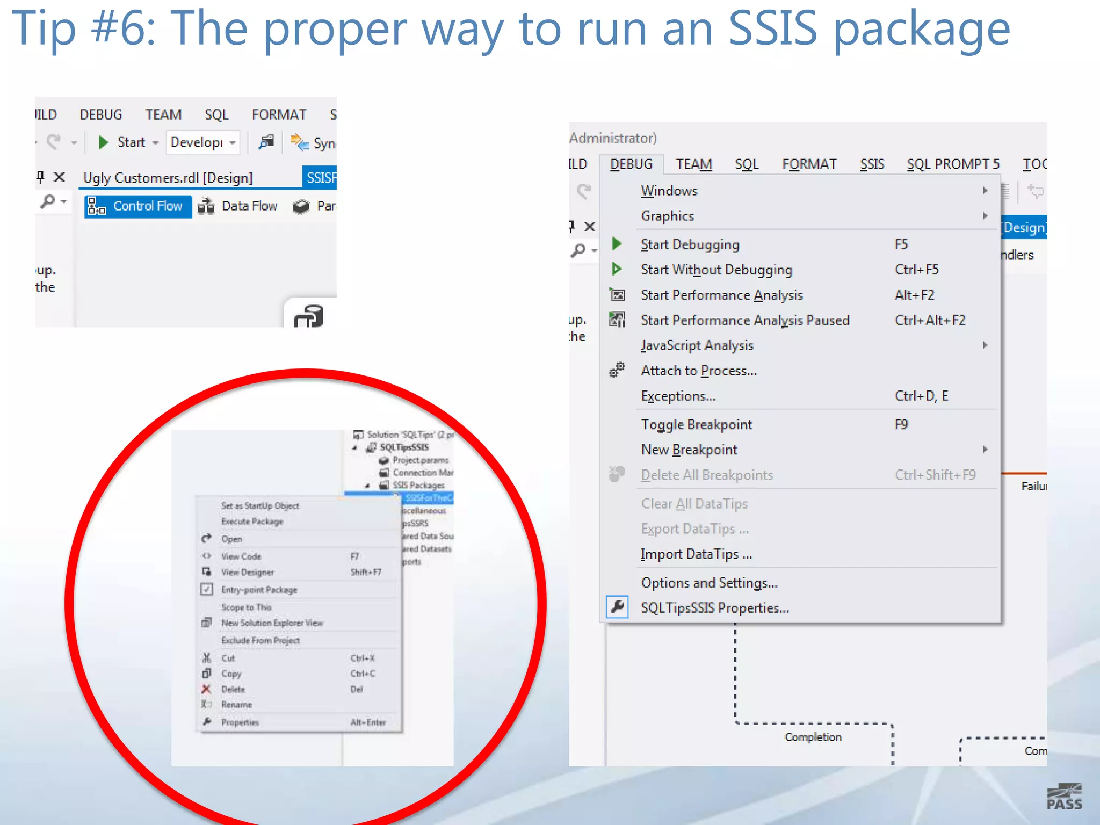Click the Properties wrench icon in context menu

(x=206, y=722)
